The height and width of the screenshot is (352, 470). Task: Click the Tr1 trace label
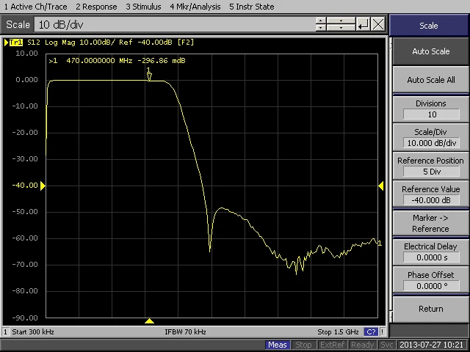16,43
